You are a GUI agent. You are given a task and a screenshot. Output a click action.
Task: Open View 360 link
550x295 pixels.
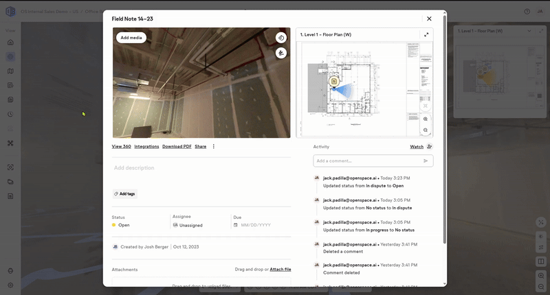pos(122,147)
